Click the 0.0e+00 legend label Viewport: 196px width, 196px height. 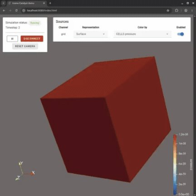(x=184, y=194)
